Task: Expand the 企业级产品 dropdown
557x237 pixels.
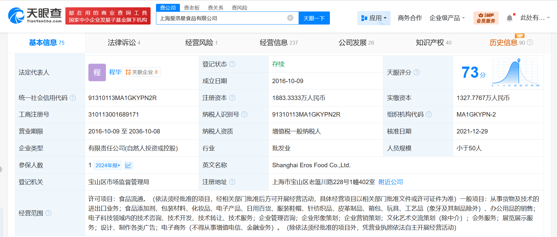Action: (x=447, y=18)
